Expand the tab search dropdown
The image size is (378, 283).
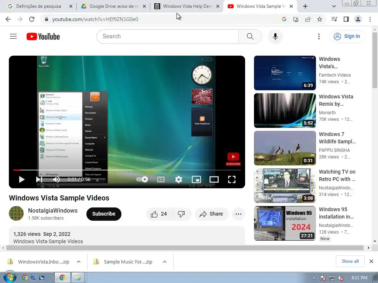tap(334, 6)
